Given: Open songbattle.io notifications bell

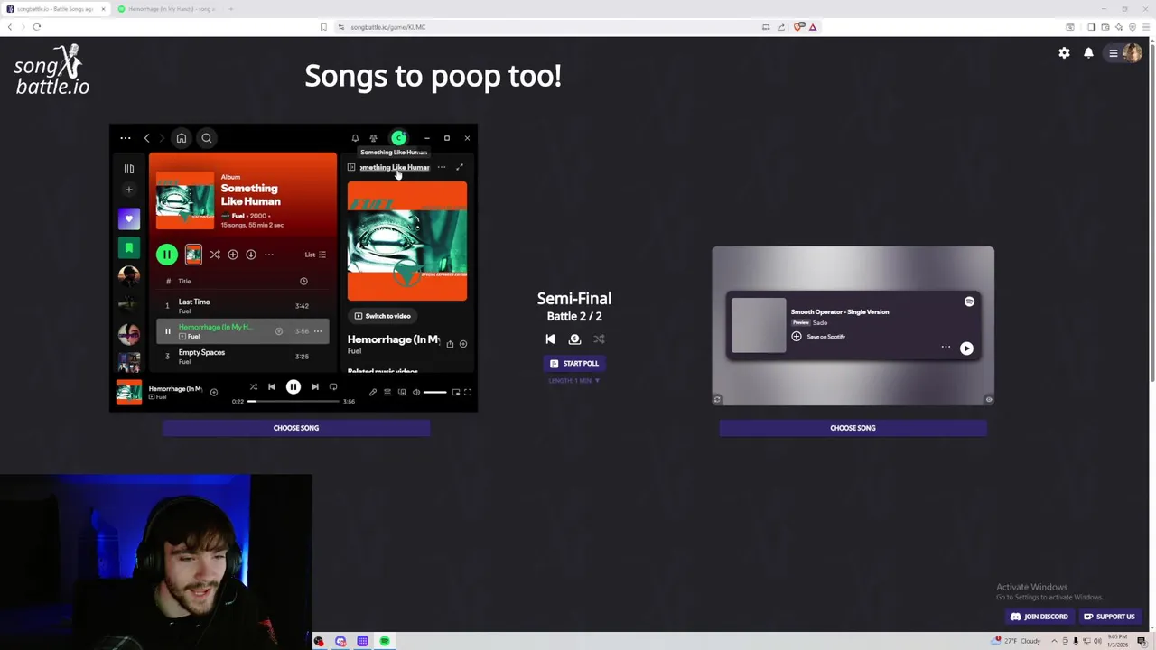Looking at the screenshot, I should pyautogui.click(x=1088, y=53).
